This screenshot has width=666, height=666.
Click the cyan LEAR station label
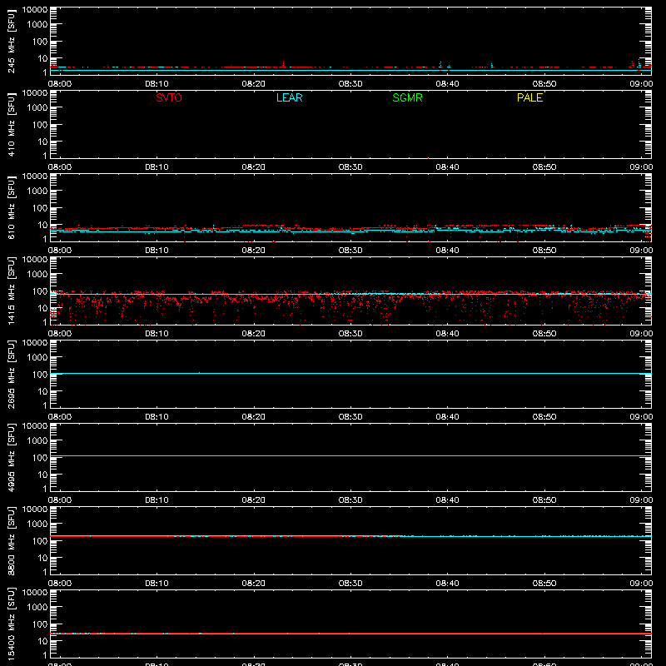(x=289, y=97)
